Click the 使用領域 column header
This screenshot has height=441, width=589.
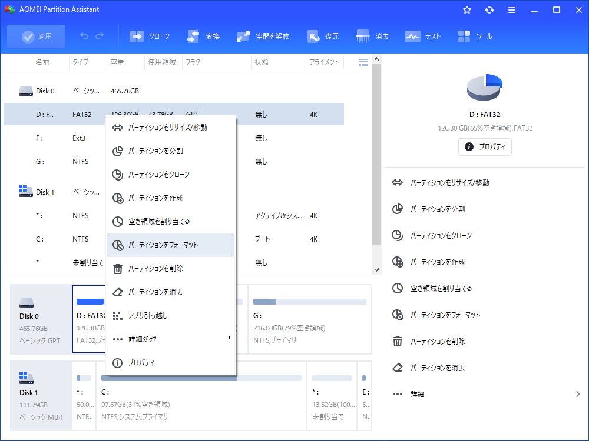[162, 62]
